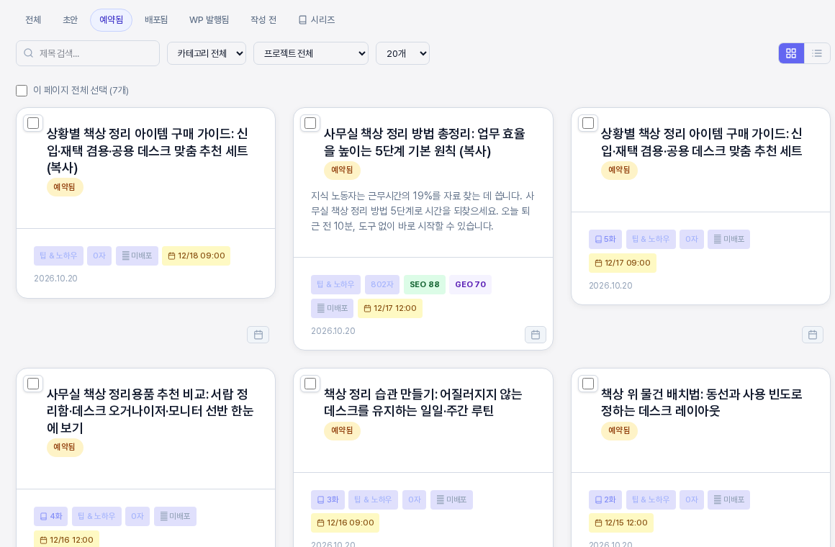Open calendar button below 12/18 09:00 card
Viewport: 835px width, 547px height.
258,335
